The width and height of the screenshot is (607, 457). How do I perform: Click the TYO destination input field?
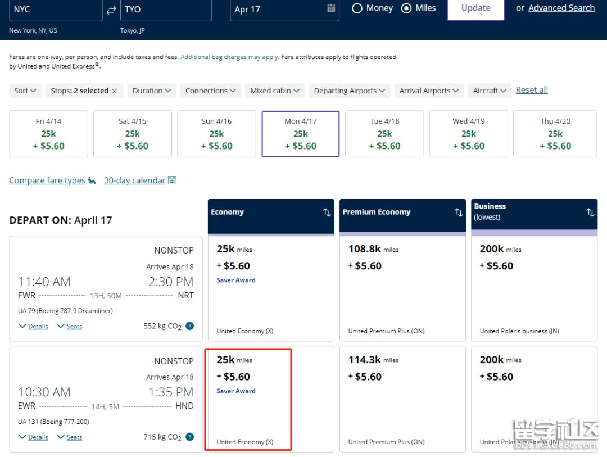(x=166, y=10)
